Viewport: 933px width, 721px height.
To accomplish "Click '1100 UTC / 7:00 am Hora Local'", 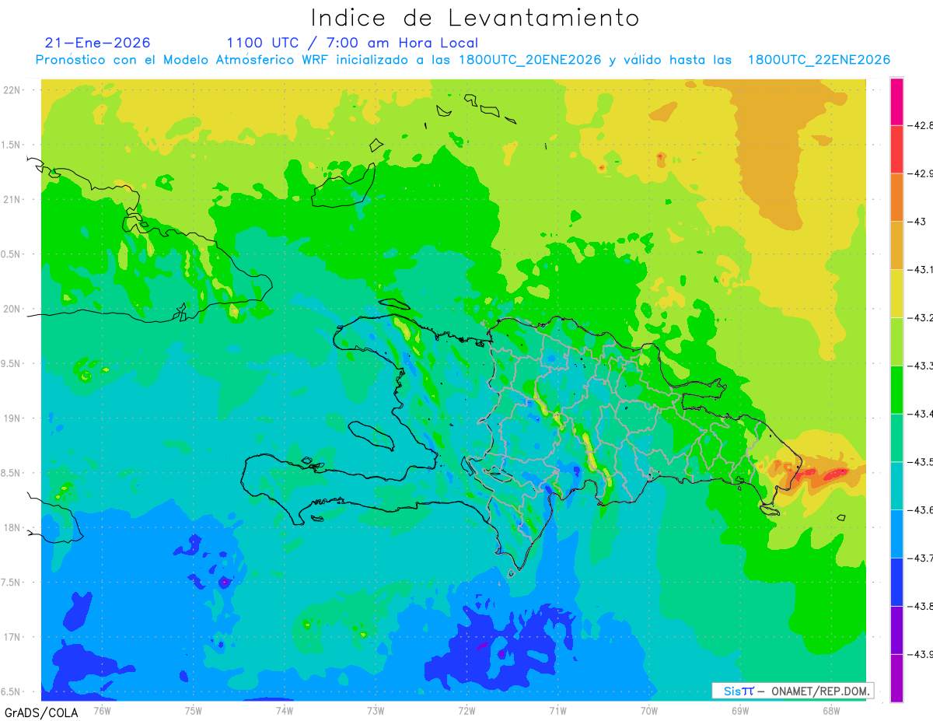I will coord(352,43).
